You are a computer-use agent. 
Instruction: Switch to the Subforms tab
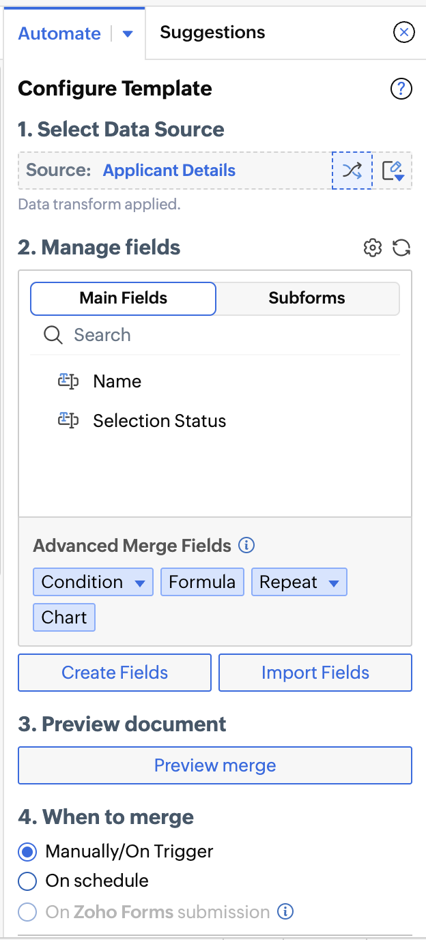pyautogui.click(x=307, y=298)
